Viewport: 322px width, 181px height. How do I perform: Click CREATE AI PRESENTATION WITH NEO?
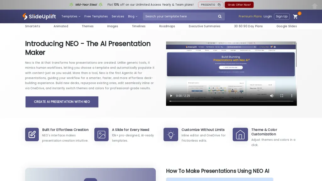click(62, 102)
